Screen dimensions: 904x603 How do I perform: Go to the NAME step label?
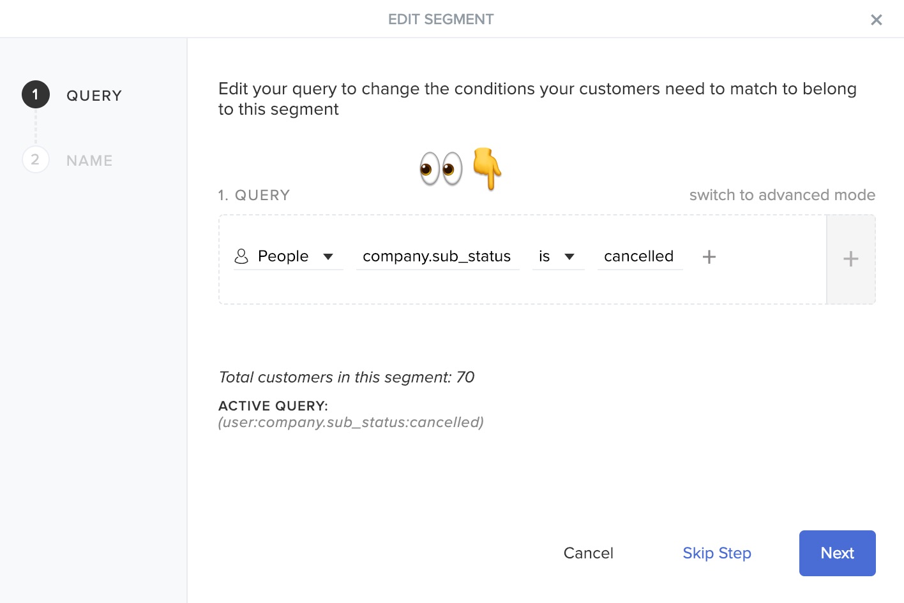pos(89,161)
